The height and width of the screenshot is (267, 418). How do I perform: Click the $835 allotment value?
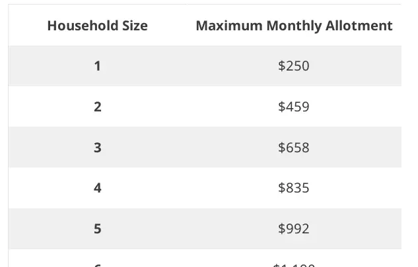pos(294,188)
